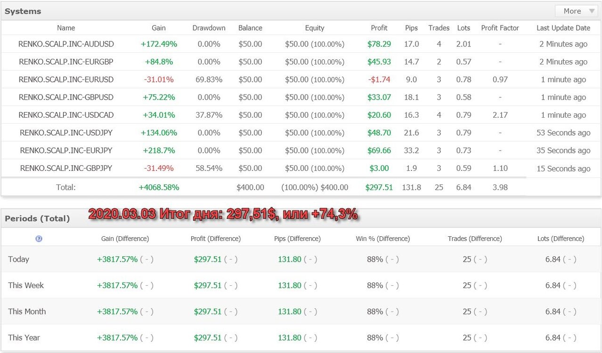Open RENKO.SCALP.INC-EURJPY system
The height and width of the screenshot is (353, 602).
click(x=66, y=151)
